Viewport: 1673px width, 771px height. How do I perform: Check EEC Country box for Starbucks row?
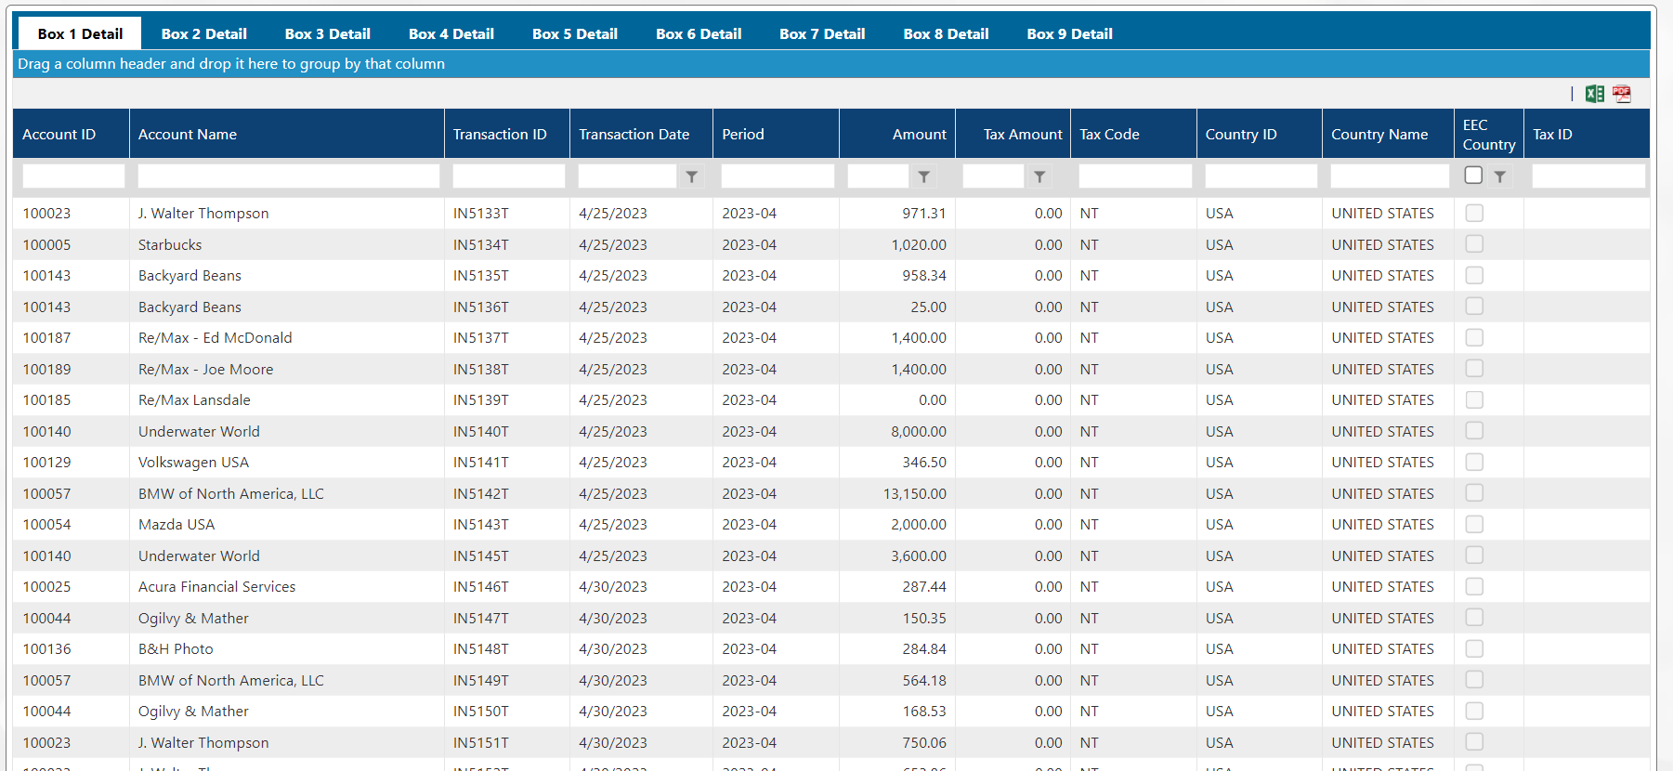(x=1474, y=244)
